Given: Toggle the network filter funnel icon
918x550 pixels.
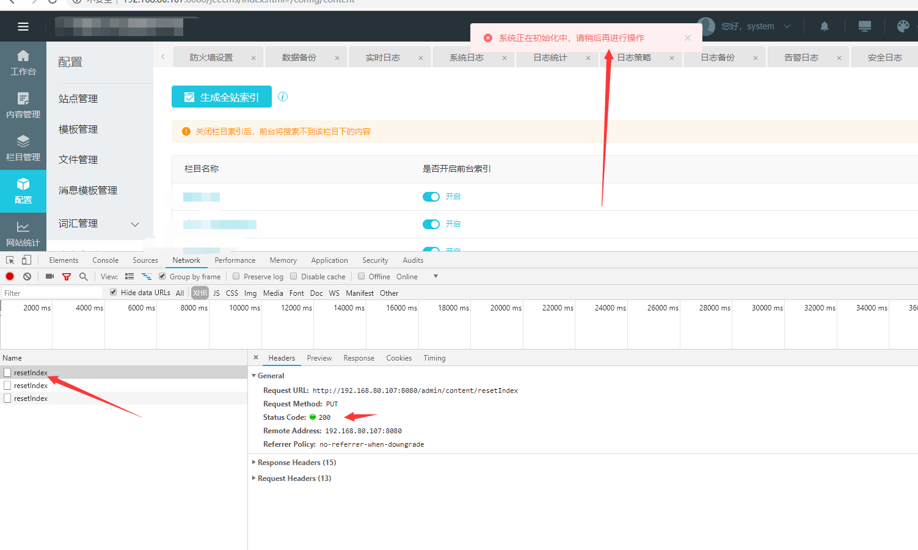Looking at the screenshot, I should coord(67,277).
